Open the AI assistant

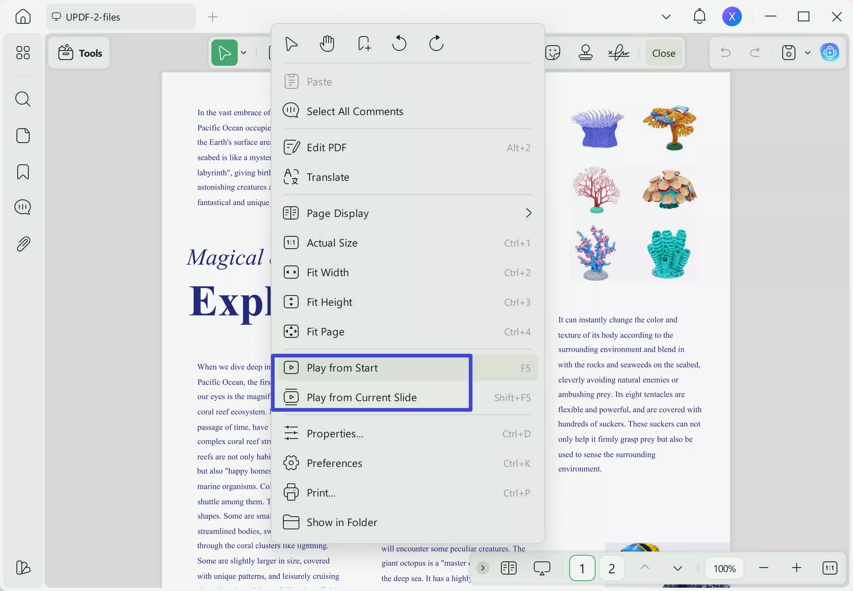(830, 53)
